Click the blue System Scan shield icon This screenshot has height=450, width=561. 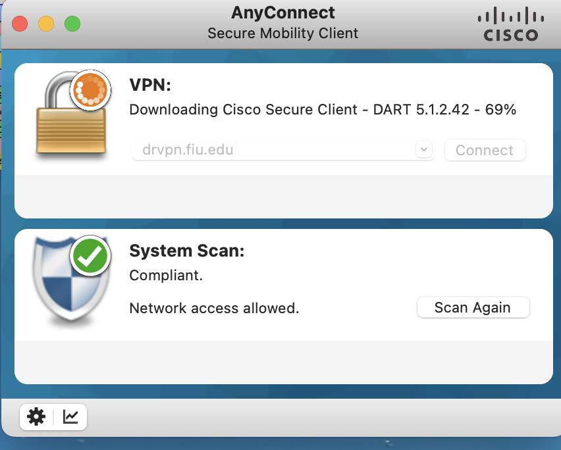coord(66,283)
